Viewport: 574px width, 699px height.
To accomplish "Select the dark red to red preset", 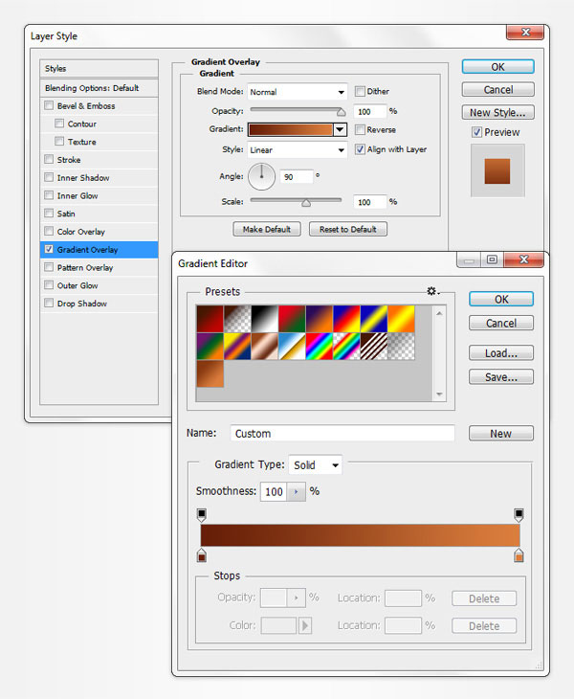I will (210, 319).
